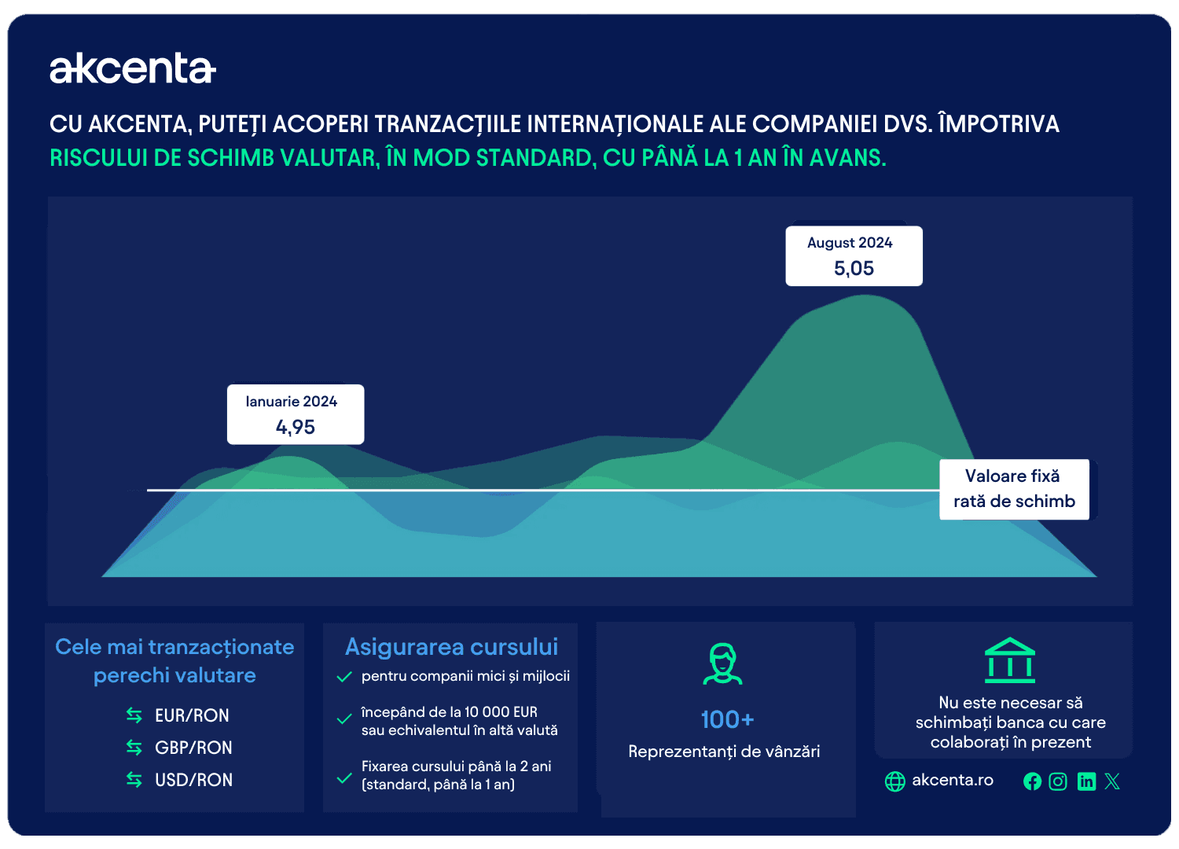Open the Instagram icon
Viewport: 1179px width, 849px height.
1058,781
